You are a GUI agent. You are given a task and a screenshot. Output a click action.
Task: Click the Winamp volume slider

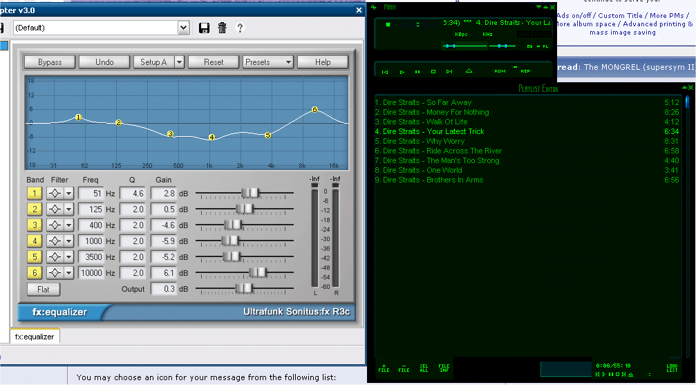[x=464, y=46]
